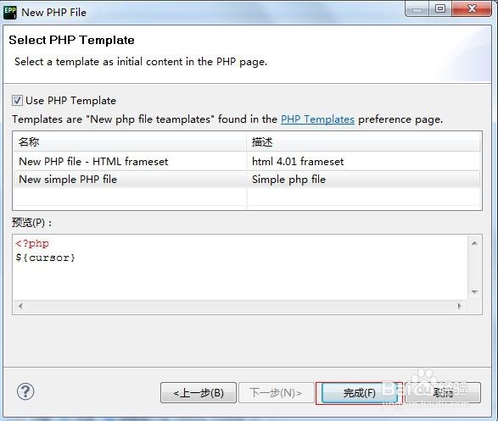Screen dimensions: 498x421
Task: Close the New PHP File dialog
Action: pyautogui.click(x=472, y=8)
